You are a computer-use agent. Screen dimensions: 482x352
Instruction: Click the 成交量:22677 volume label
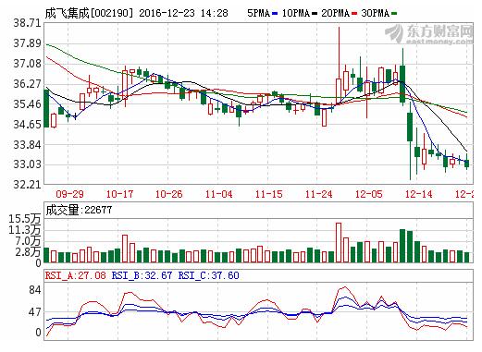point(79,210)
